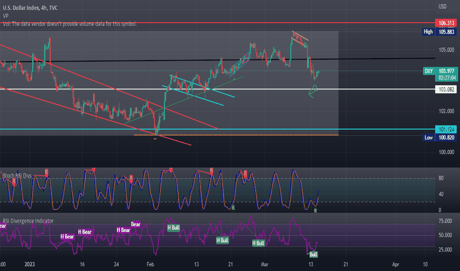This screenshot has height=271, width=460.
Task: Click the USD currency label
Action: [442, 6]
